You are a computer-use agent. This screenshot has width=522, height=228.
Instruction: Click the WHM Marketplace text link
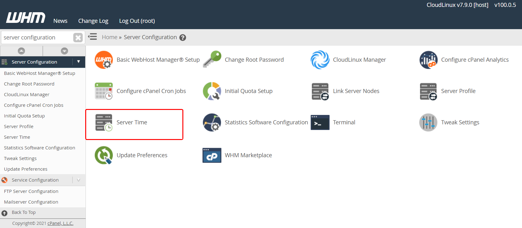[248, 155]
